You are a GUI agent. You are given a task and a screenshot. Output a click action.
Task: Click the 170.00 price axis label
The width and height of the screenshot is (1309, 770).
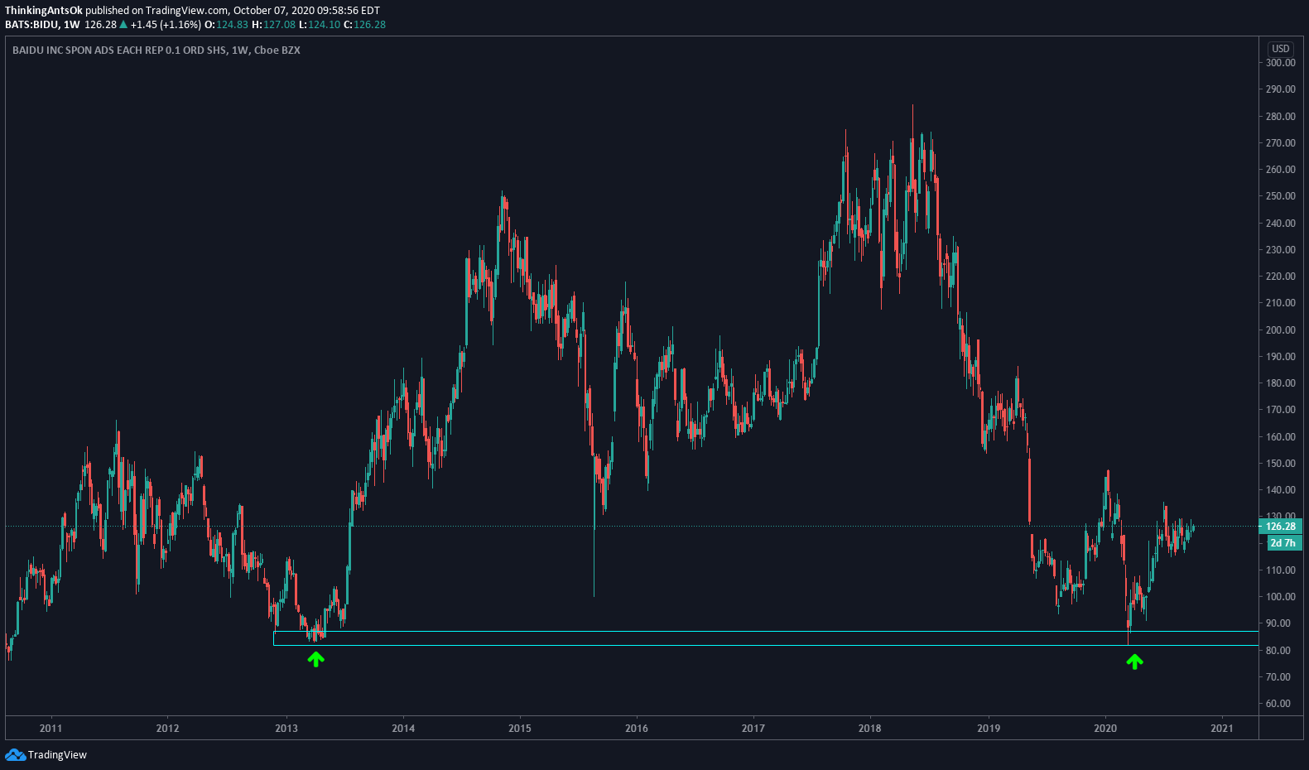(1281, 410)
